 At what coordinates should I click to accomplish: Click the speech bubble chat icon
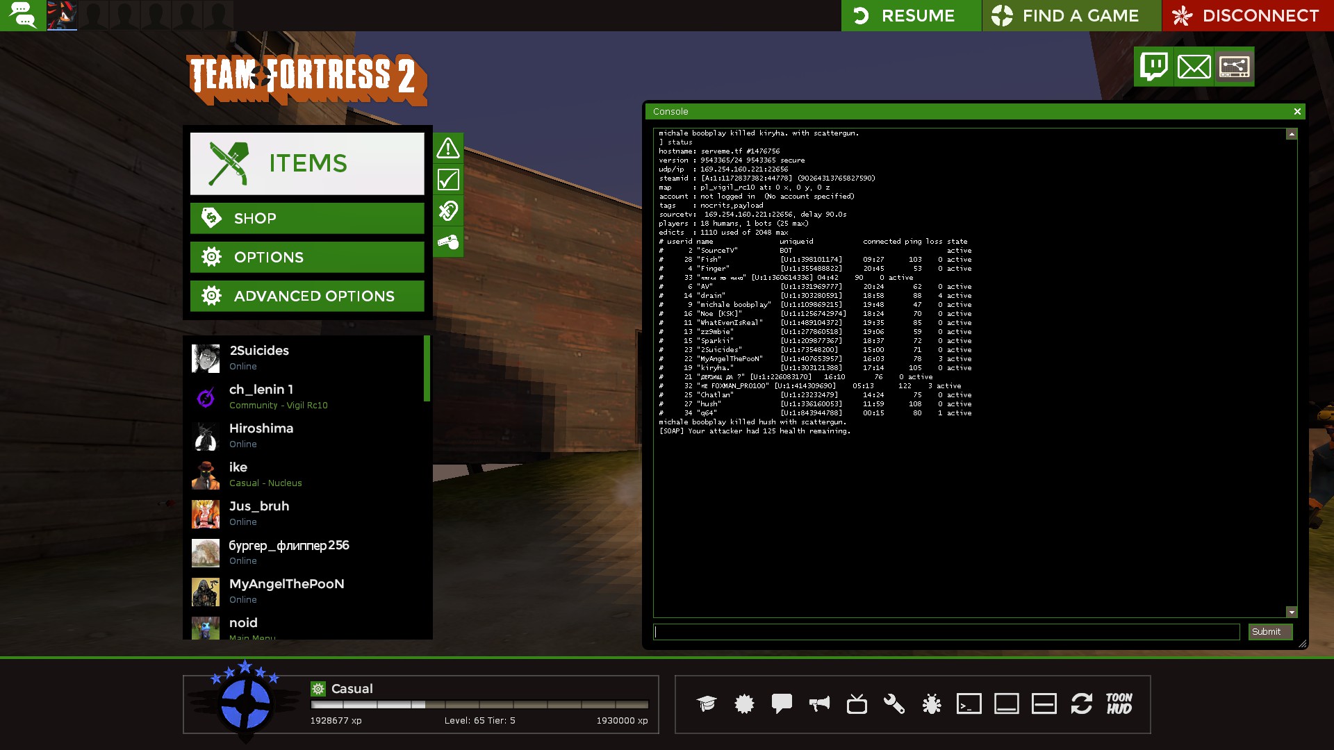[782, 703]
